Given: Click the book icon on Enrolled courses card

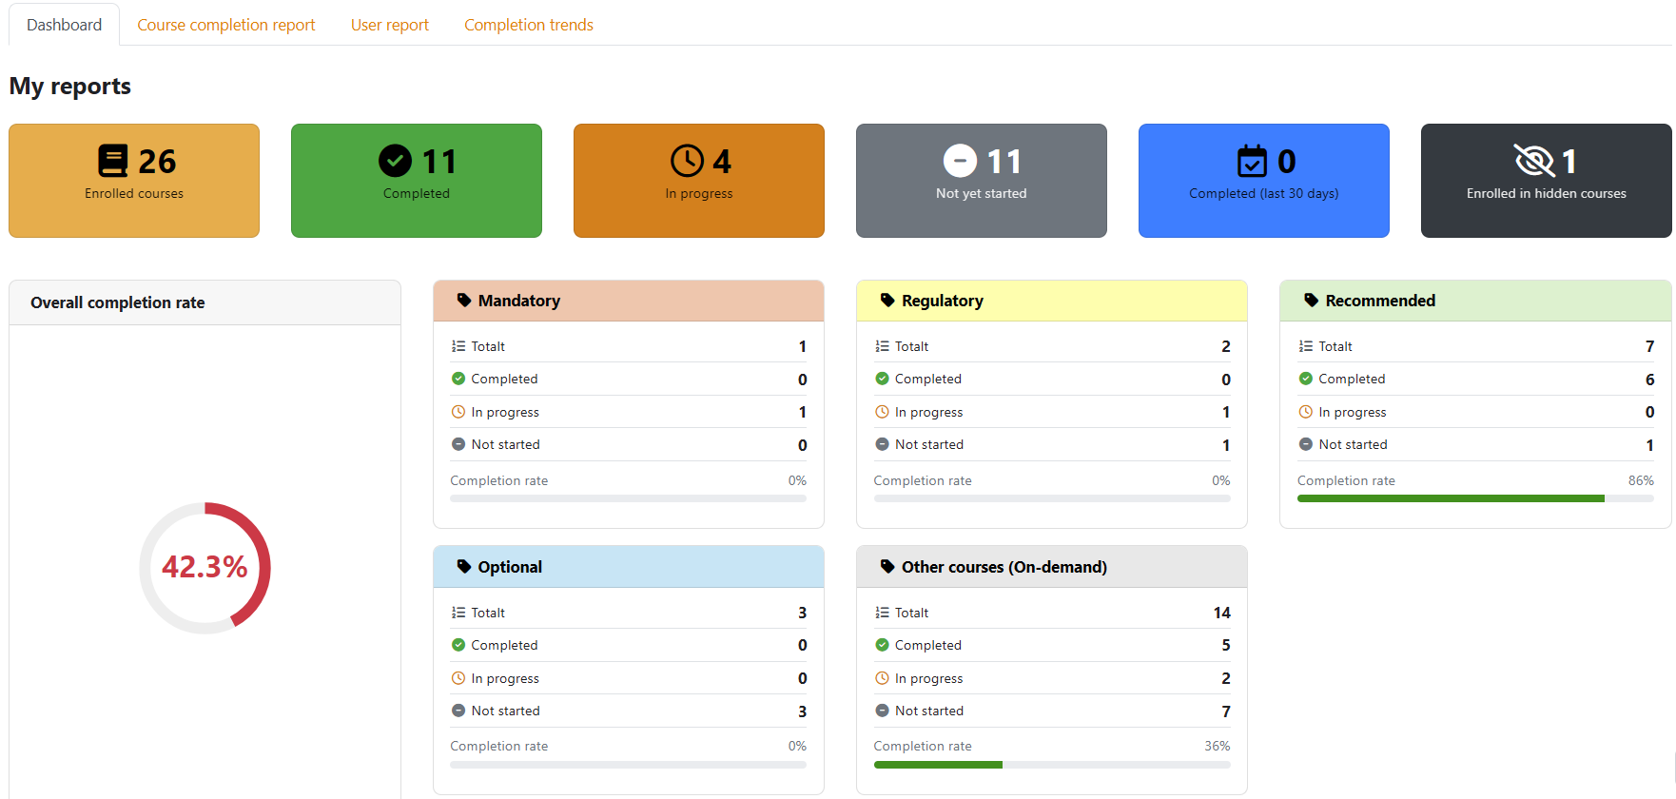Looking at the screenshot, I should pyautogui.click(x=113, y=161).
